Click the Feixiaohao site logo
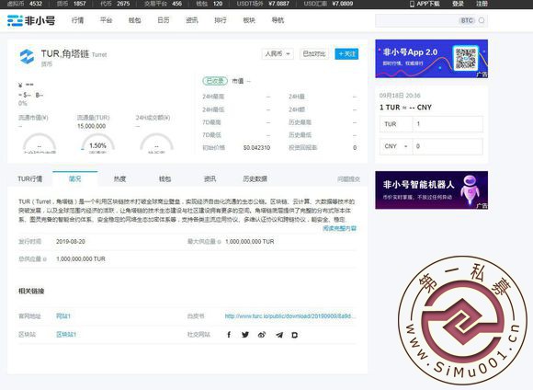Image resolution: width=533 pixels, height=390 pixels. point(31,20)
